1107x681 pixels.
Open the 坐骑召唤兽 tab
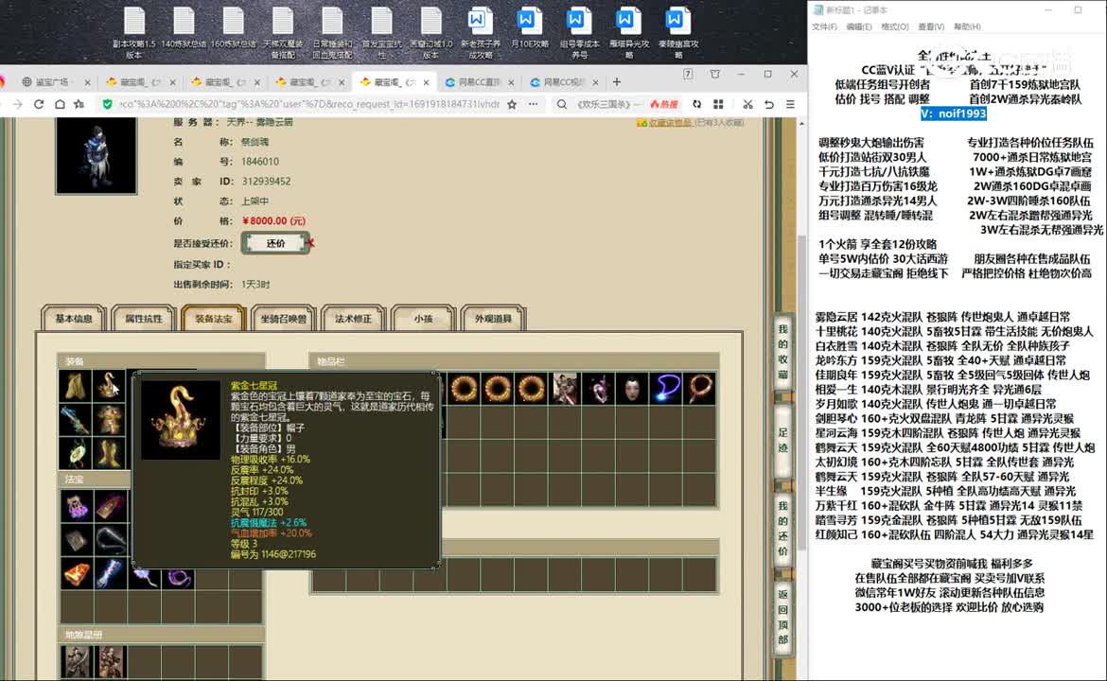click(283, 318)
